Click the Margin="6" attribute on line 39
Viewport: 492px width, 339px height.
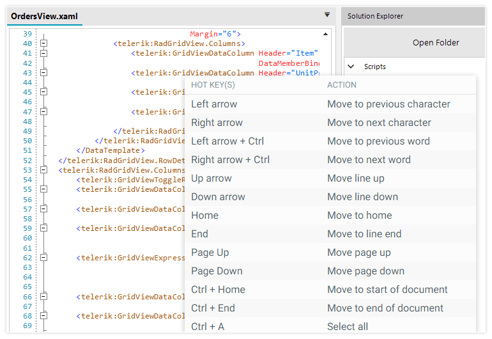click(215, 34)
